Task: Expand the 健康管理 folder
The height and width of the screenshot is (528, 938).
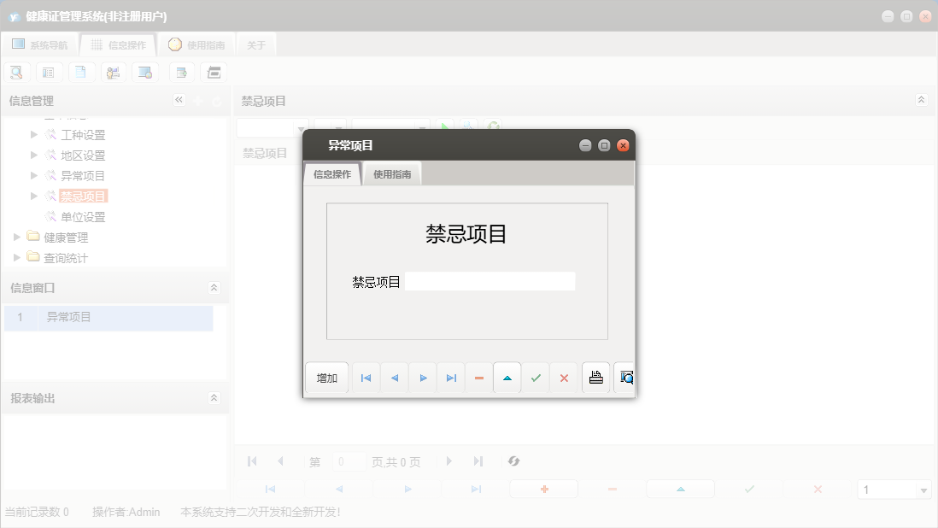Action: 16,237
